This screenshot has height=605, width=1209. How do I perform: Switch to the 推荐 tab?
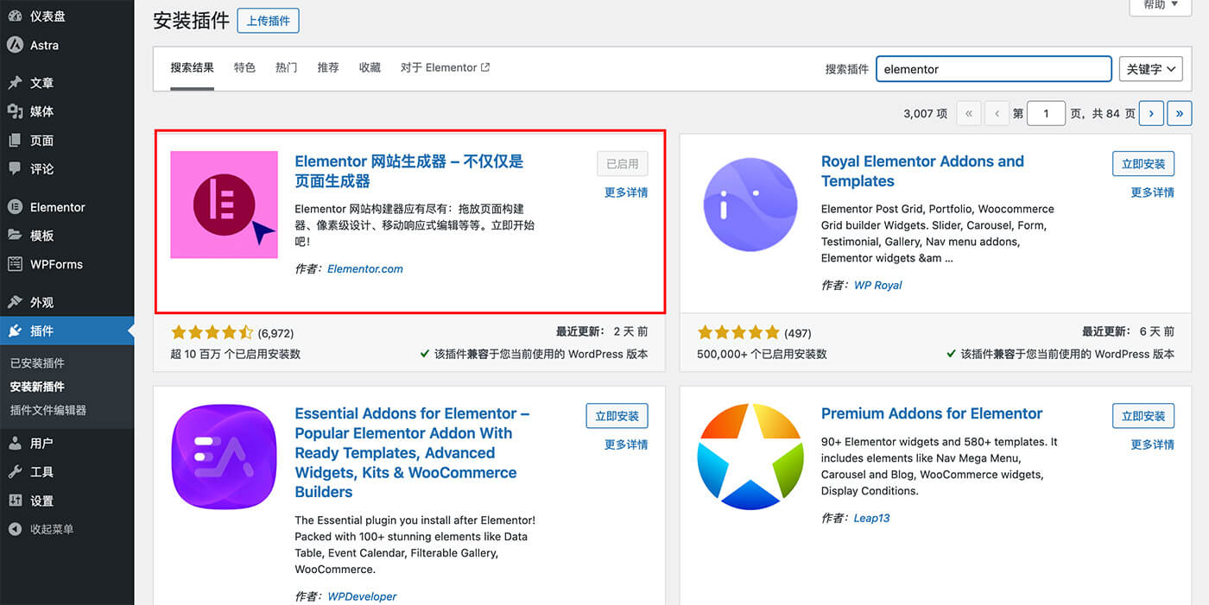[x=328, y=67]
